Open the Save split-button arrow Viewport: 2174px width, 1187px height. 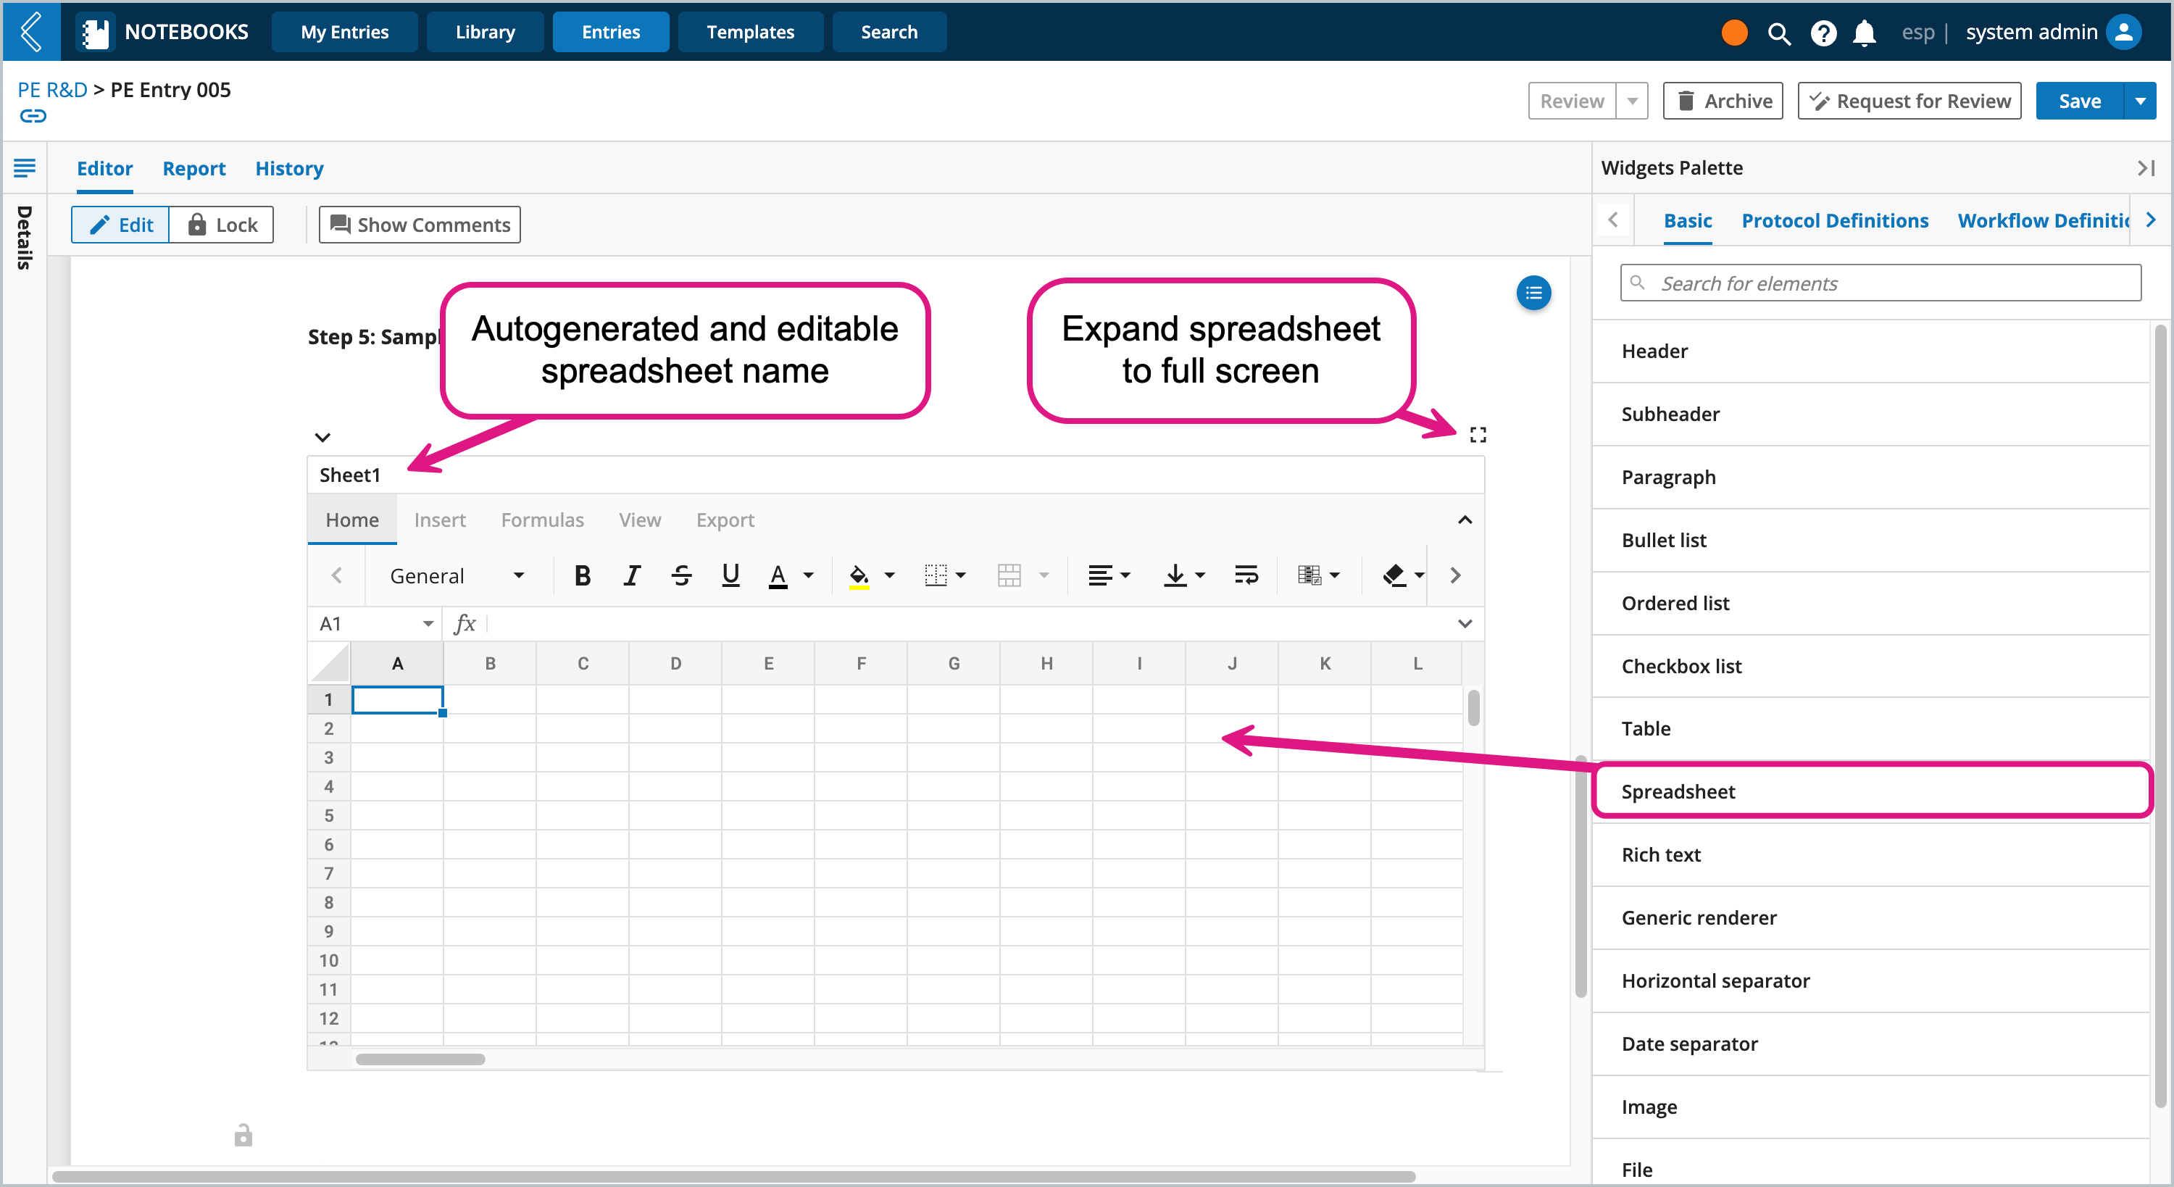pos(2140,101)
